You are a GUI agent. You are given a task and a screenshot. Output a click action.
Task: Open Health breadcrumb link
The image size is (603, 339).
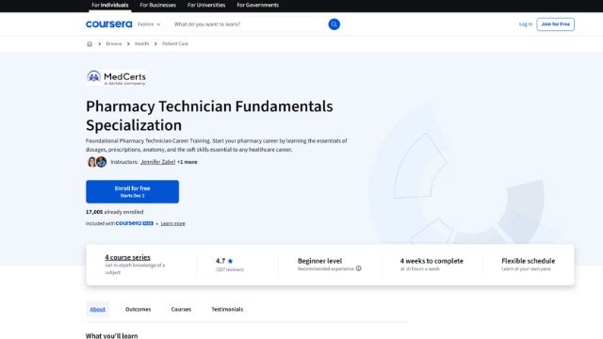coord(142,44)
